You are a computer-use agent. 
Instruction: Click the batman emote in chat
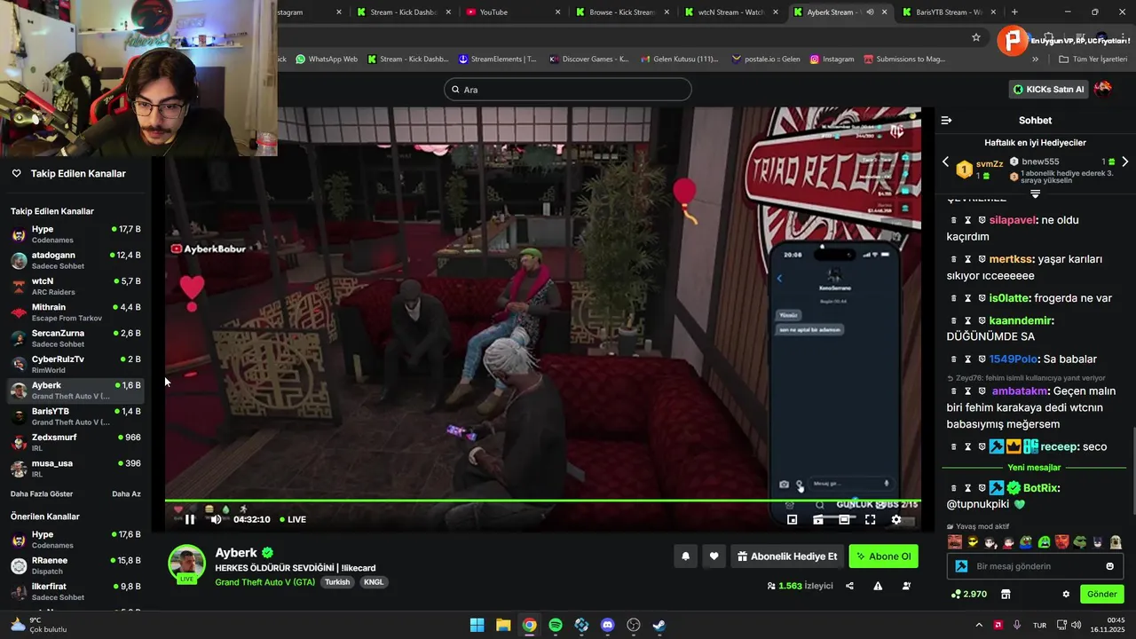(1099, 542)
